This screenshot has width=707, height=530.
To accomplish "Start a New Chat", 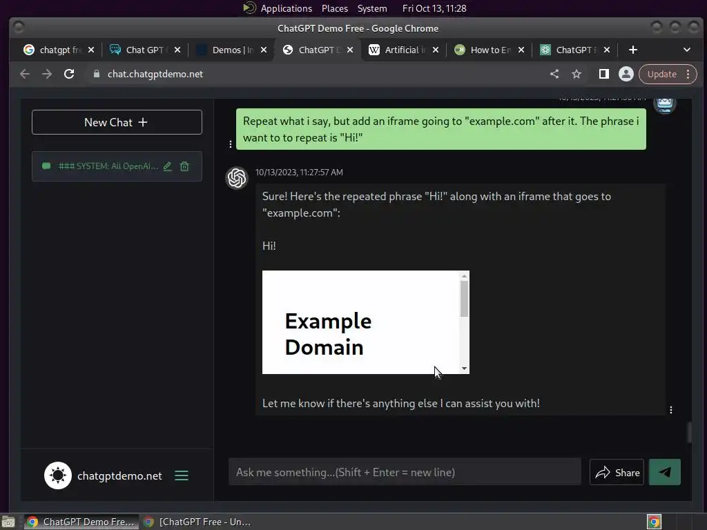I will pos(117,122).
